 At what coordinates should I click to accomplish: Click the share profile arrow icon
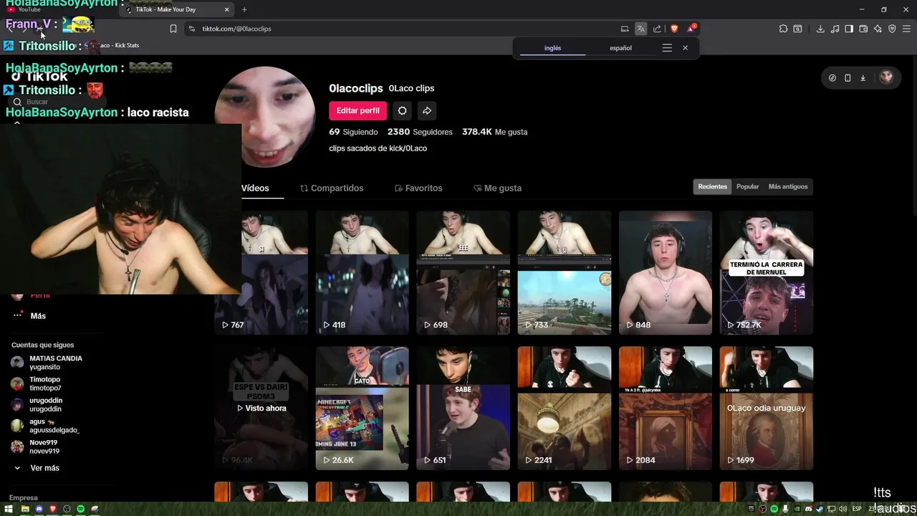[426, 110]
